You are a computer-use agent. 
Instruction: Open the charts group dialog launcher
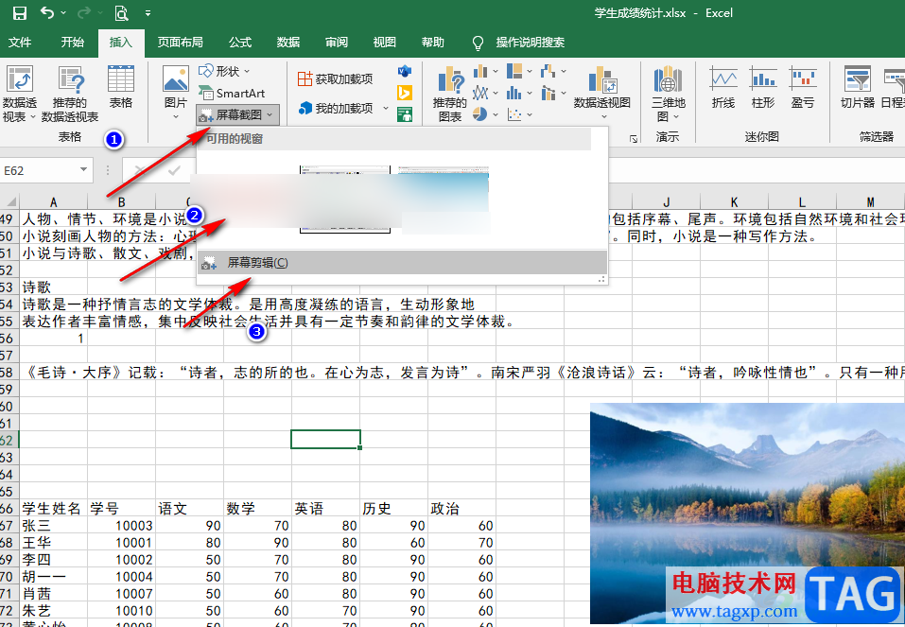pyautogui.click(x=634, y=139)
